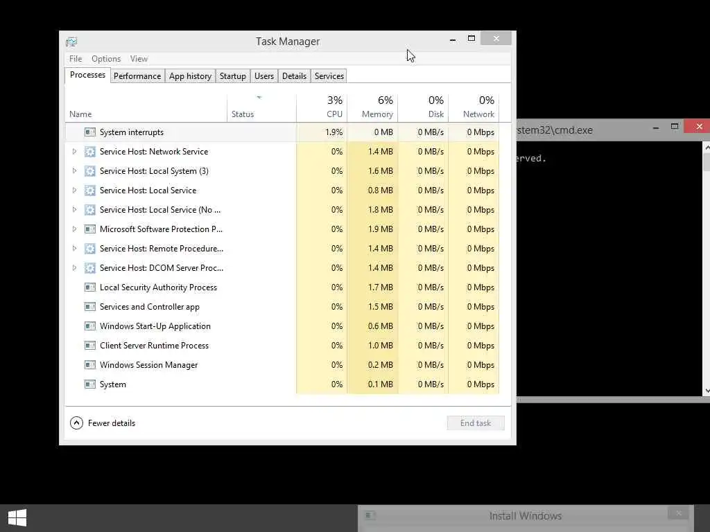The height and width of the screenshot is (532, 710).
Task: Click the Task Manager title bar icon
Action: 71,42
